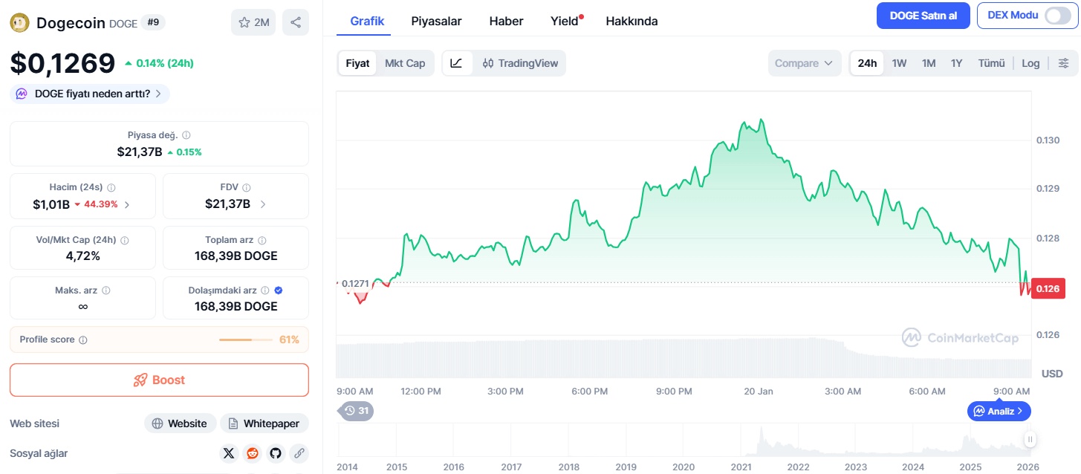Screen dimensions: 1081x474
Task: Click info icon beside Dolaşımdaki arz
Action: [x=265, y=290]
